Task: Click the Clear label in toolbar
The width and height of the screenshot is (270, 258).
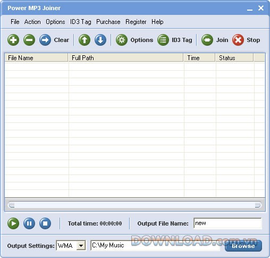Action: [x=62, y=40]
